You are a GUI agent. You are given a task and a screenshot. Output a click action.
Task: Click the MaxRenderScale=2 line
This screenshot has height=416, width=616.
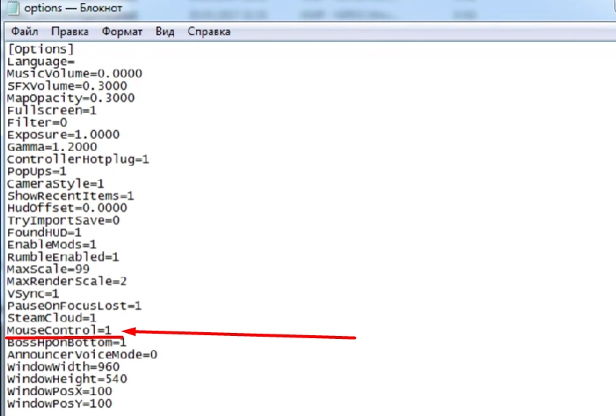[x=67, y=281]
